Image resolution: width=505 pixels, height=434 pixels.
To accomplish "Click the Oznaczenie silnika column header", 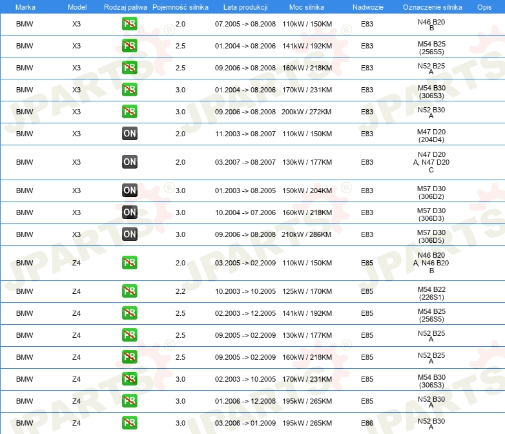I will [432, 7].
